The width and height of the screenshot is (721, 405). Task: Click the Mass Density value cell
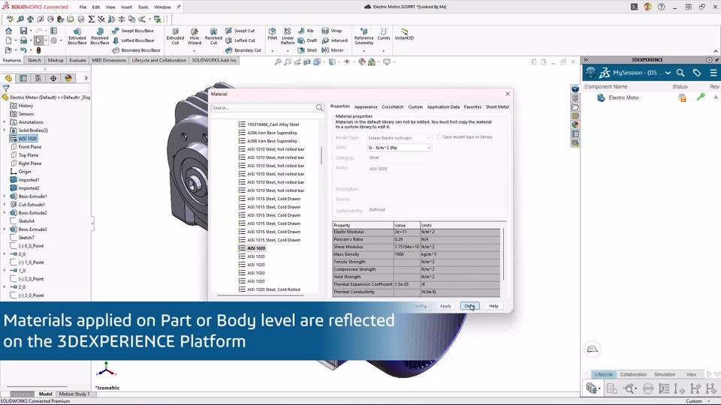(x=406, y=254)
